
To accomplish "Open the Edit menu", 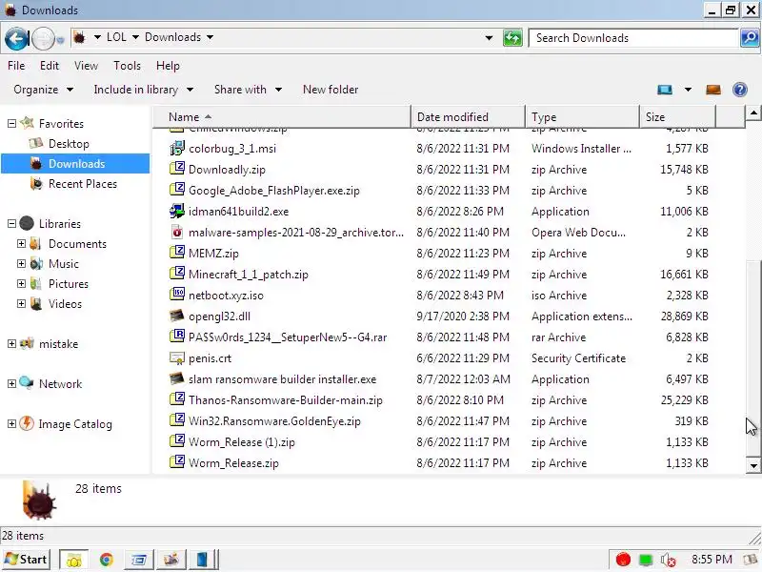I will [x=50, y=65].
